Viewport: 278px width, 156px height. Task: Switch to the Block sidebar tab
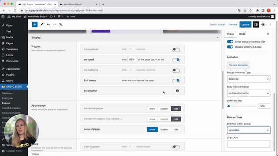pos(242,34)
